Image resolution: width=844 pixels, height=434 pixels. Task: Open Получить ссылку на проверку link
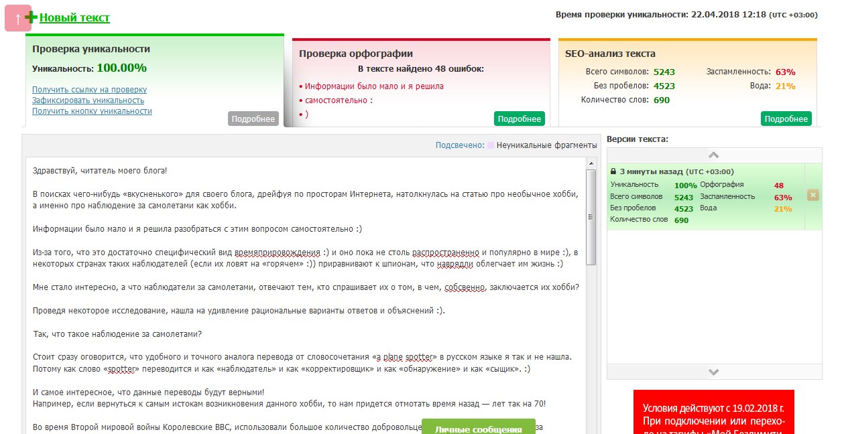coord(89,90)
